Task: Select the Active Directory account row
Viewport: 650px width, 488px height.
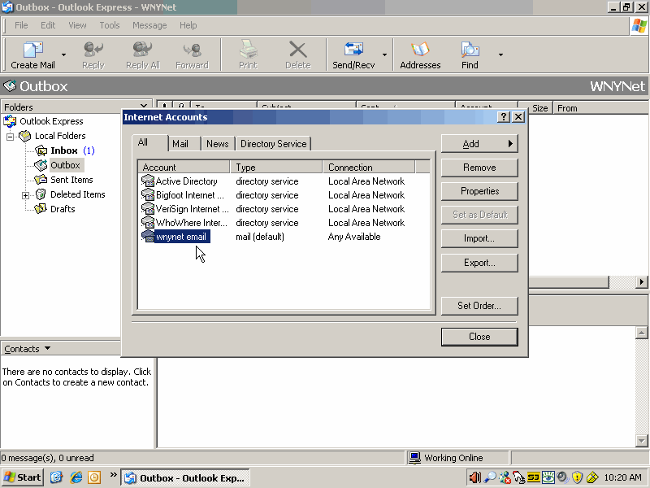Action: click(x=284, y=181)
